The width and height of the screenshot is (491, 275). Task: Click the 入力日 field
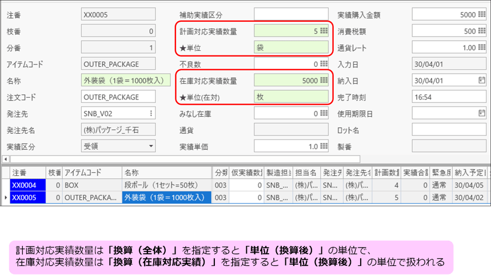click(x=449, y=64)
